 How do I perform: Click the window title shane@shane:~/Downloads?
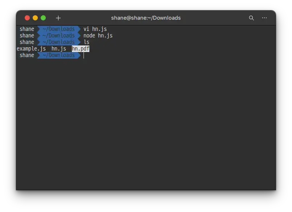(x=146, y=18)
